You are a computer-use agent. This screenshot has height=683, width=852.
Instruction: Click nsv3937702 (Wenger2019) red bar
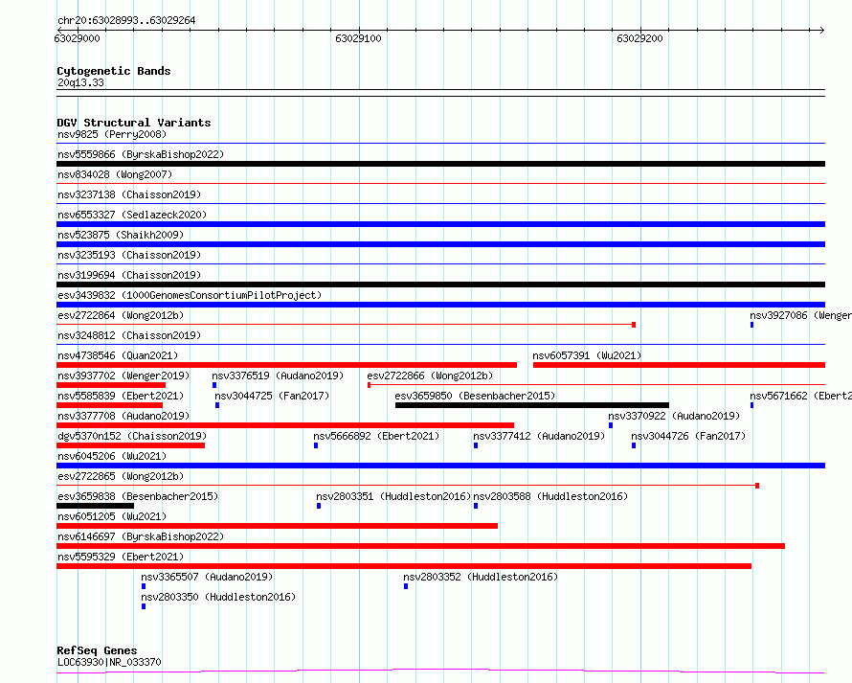point(111,385)
